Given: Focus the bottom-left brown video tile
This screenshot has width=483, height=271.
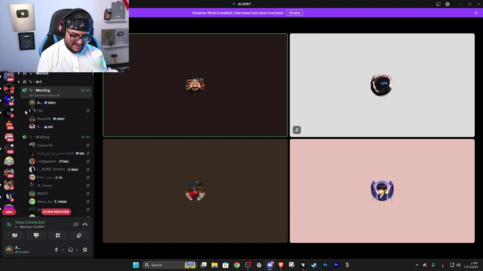Looking at the screenshot, I should [195, 191].
